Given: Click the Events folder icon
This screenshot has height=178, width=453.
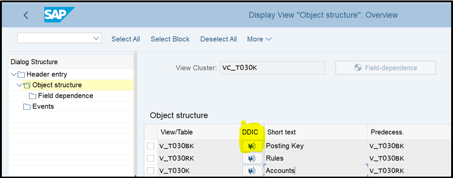Looking at the screenshot, I should (27, 107).
